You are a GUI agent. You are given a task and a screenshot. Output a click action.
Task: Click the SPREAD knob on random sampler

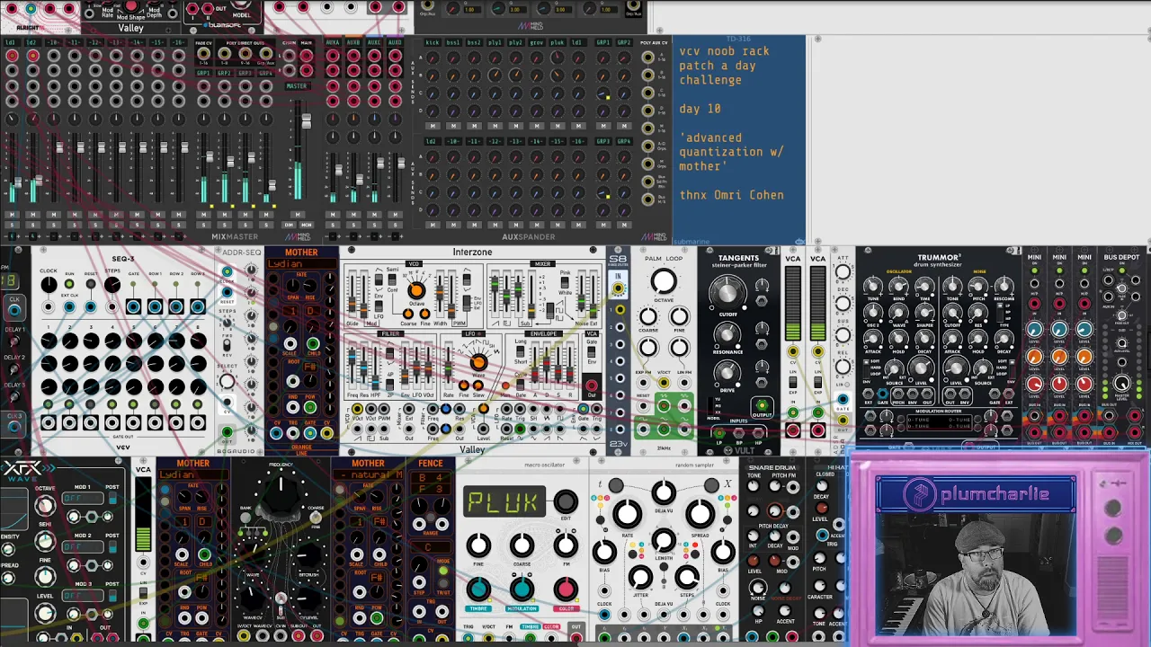coord(700,514)
